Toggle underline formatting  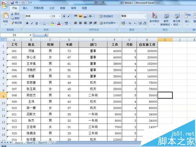coord(36,23)
